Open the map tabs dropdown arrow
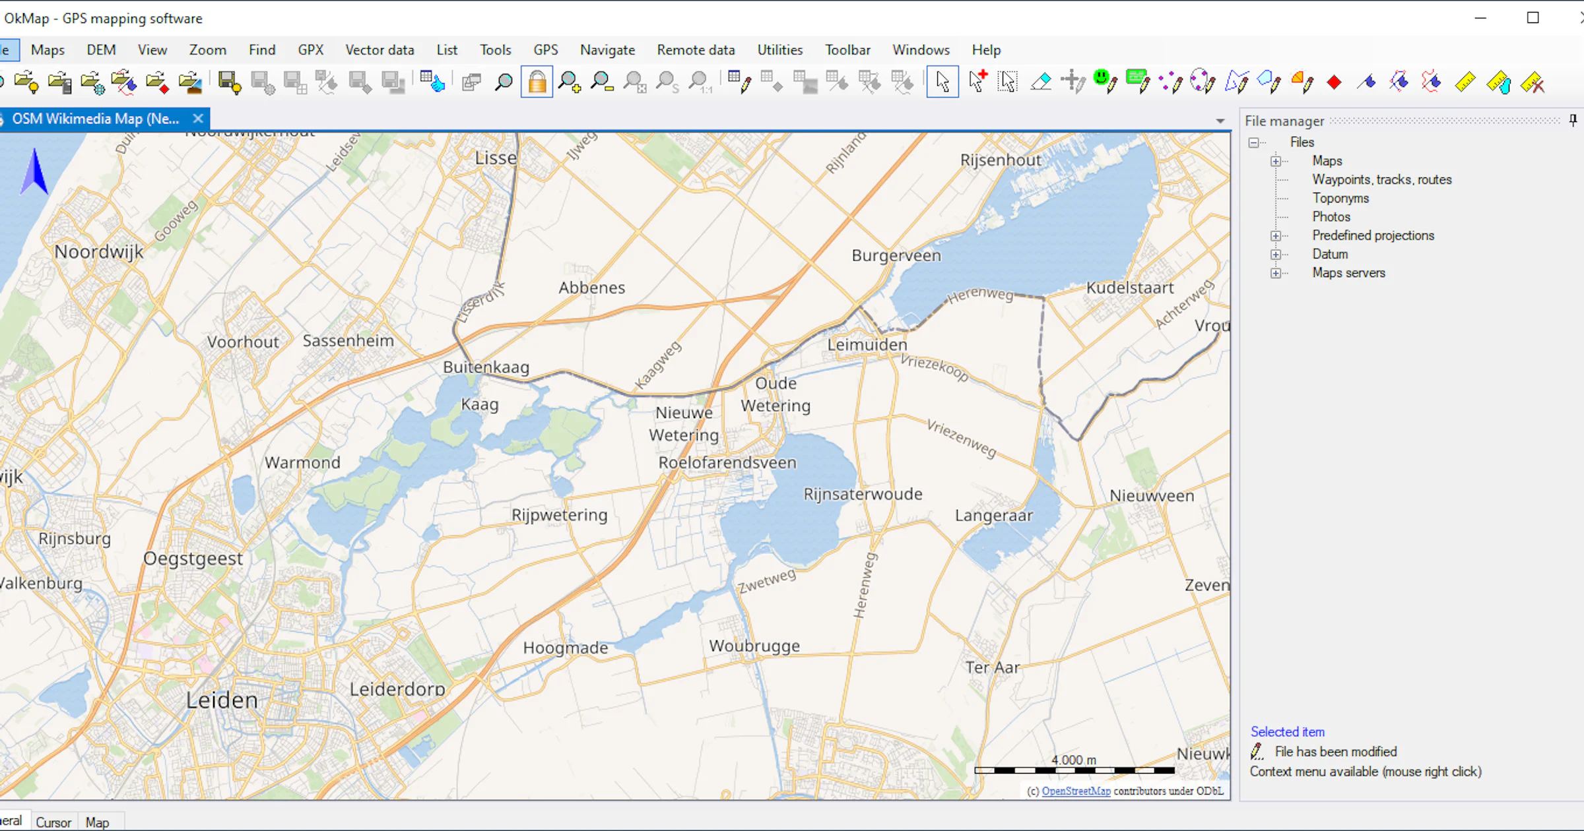This screenshot has height=831, width=1584. (x=1220, y=121)
